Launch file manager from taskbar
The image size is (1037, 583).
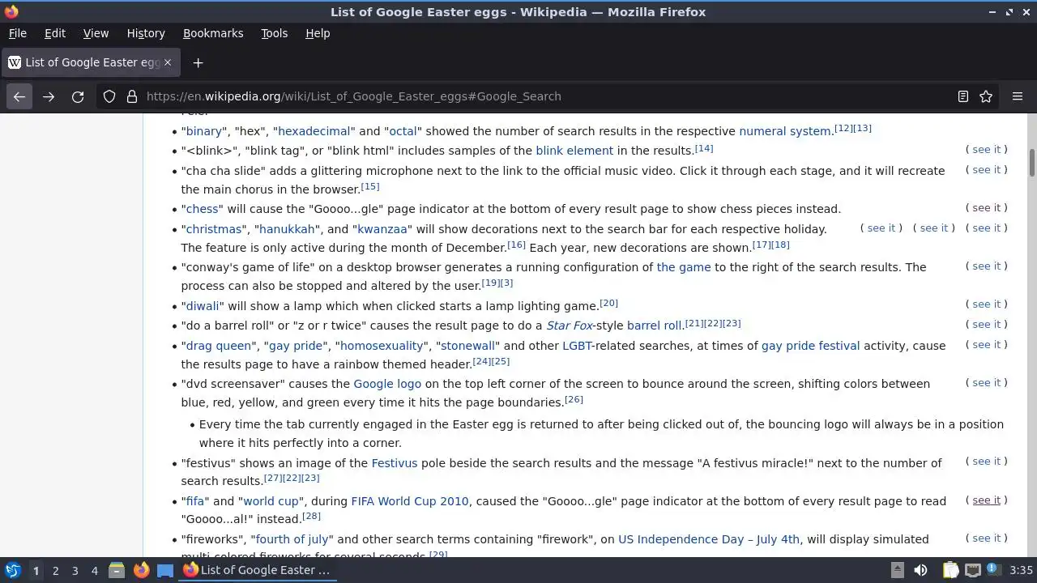pyautogui.click(x=117, y=570)
